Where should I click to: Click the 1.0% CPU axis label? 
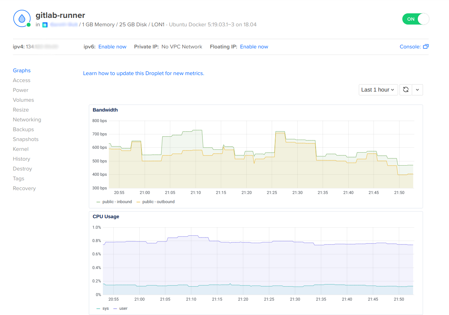[x=97, y=227]
